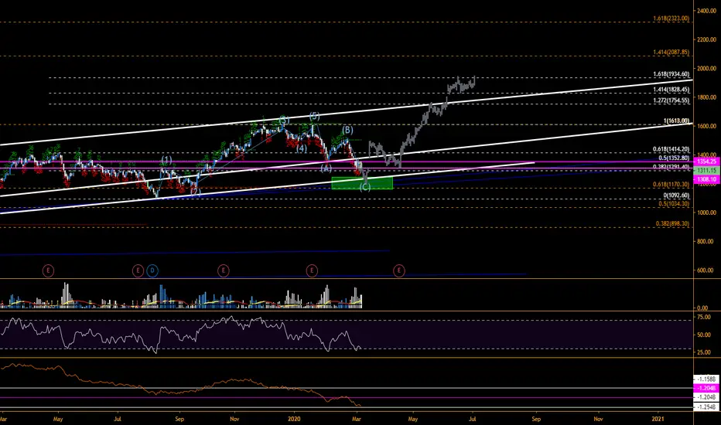Screen dimensions: 721x425
Task: Select corrective wave label (B)
Action: [x=347, y=130]
